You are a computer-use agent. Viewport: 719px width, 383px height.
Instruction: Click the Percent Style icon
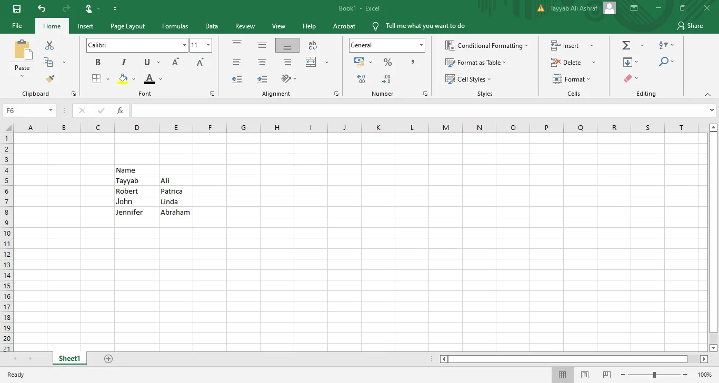coord(387,63)
